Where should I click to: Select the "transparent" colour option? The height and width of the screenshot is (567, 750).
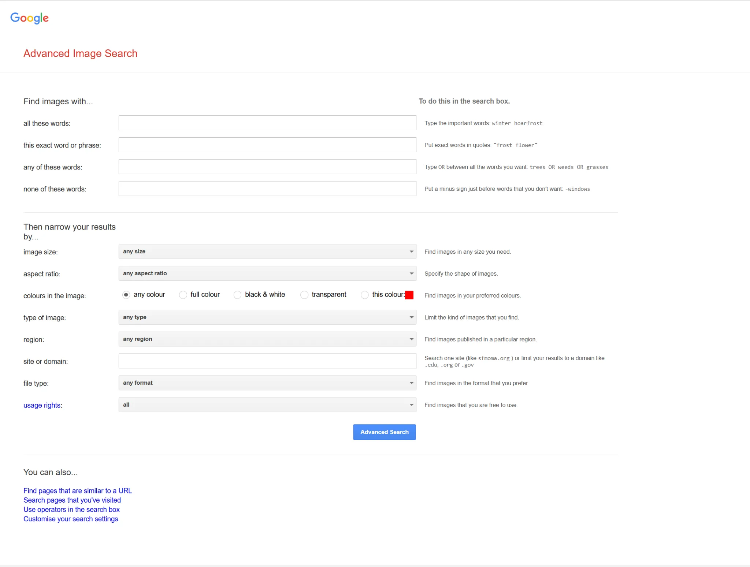(304, 295)
